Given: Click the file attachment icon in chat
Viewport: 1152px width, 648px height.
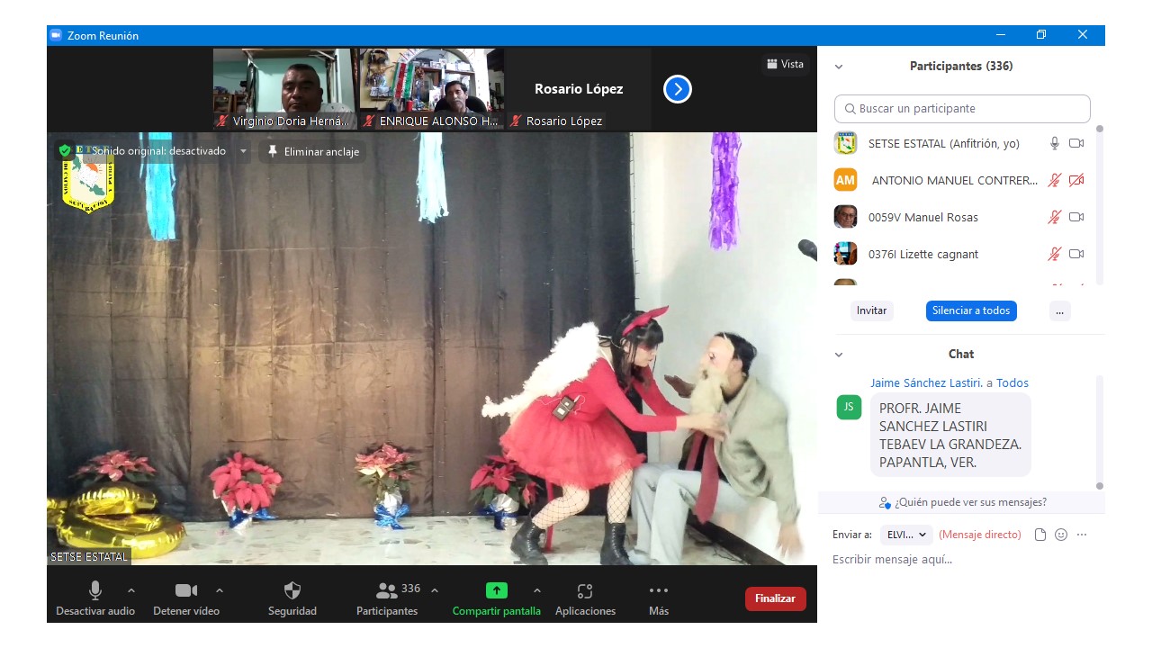Looking at the screenshot, I should (1040, 535).
